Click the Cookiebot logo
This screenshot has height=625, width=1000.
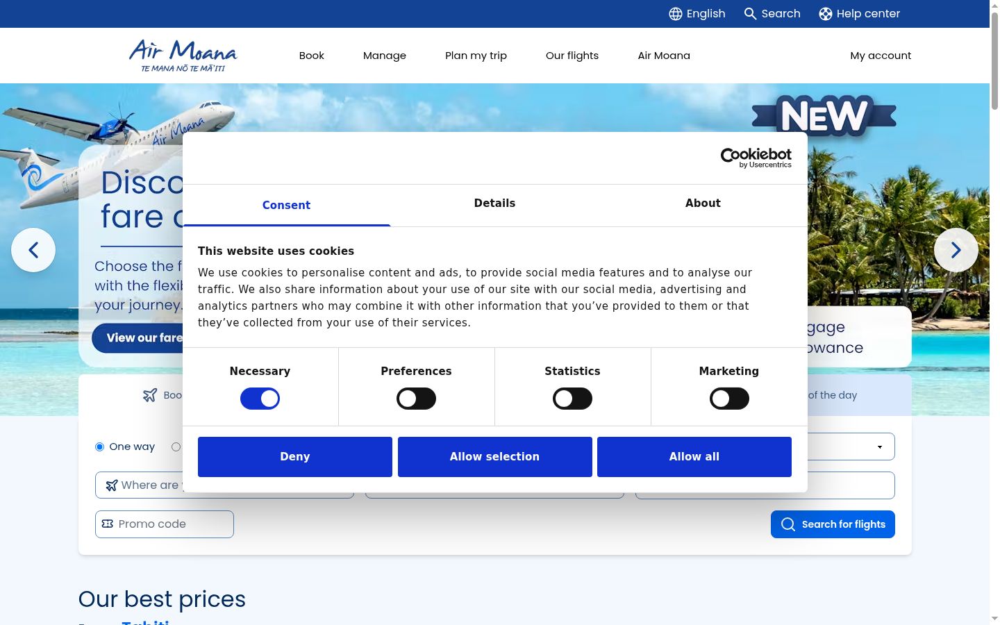point(756,158)
